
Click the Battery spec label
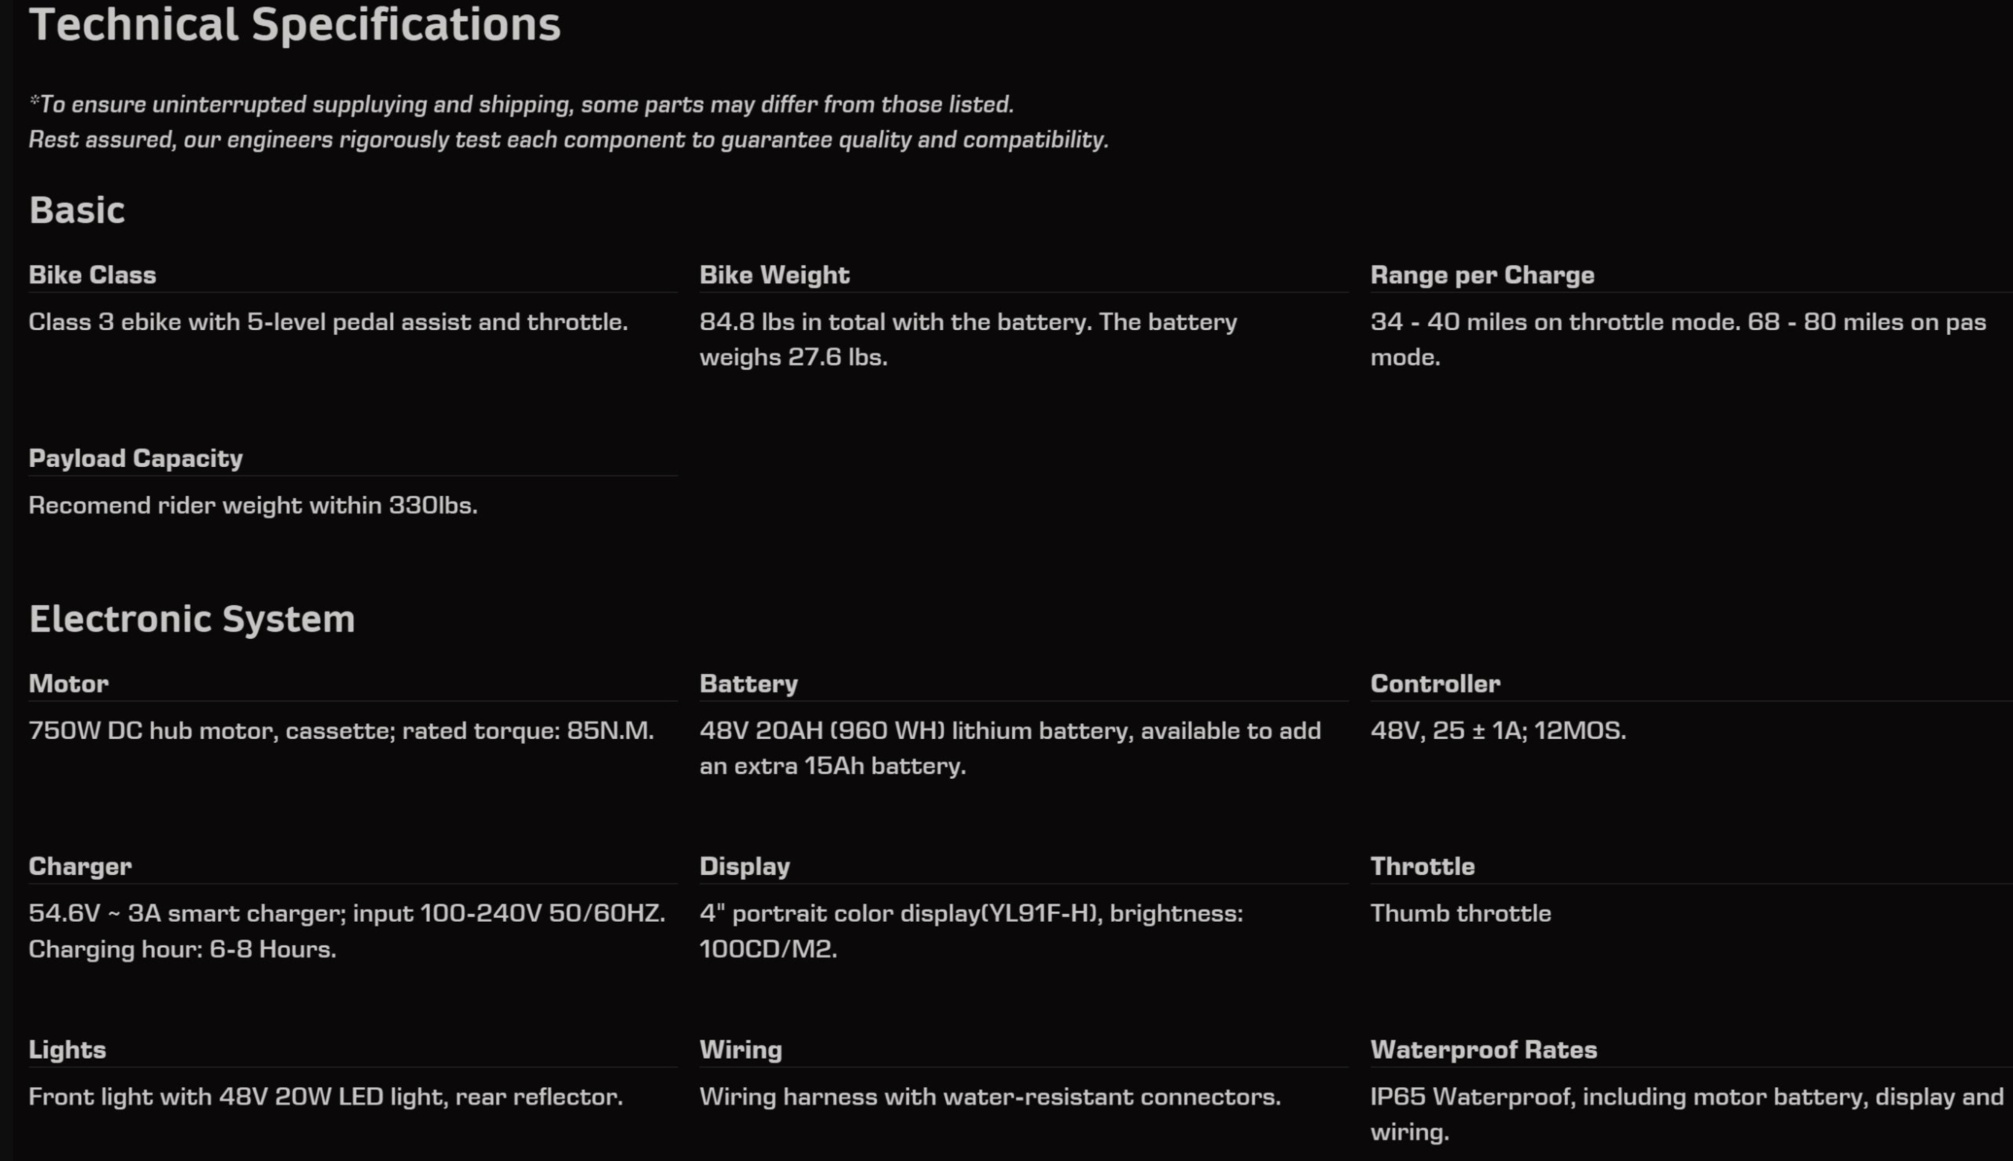(748, 683)
